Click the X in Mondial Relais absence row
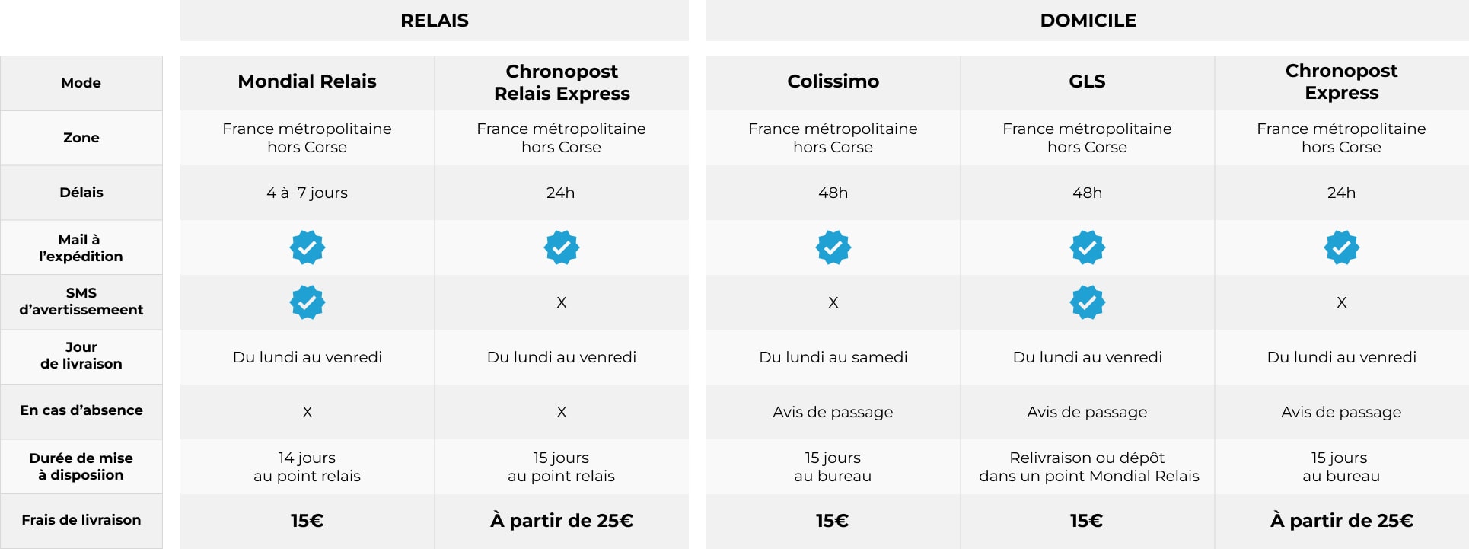Viewport: 1469px width, 549px height. point(308,412)
